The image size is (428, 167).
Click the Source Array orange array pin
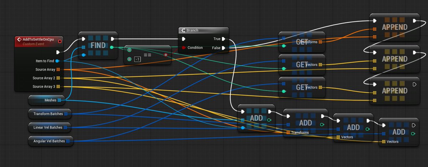[58, 69]
